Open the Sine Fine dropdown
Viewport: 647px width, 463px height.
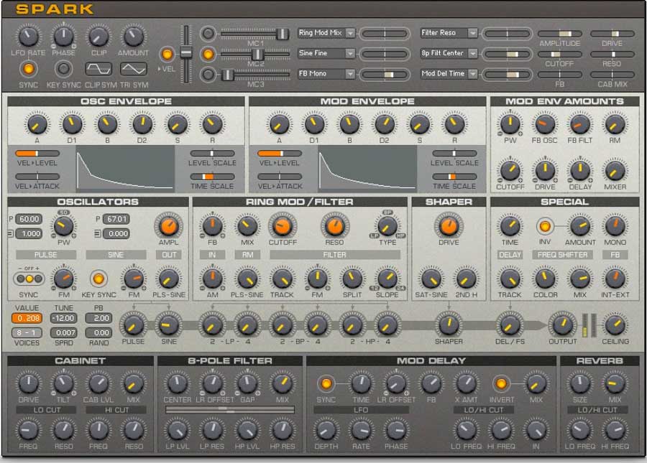click(326, 53)
